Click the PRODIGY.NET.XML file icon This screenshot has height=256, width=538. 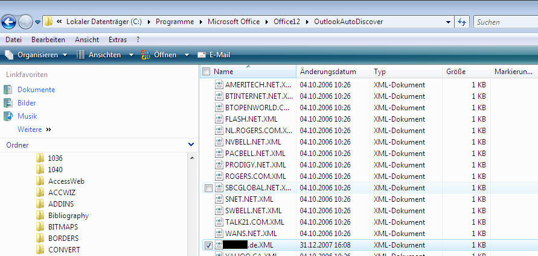click(x=219, y=165)
